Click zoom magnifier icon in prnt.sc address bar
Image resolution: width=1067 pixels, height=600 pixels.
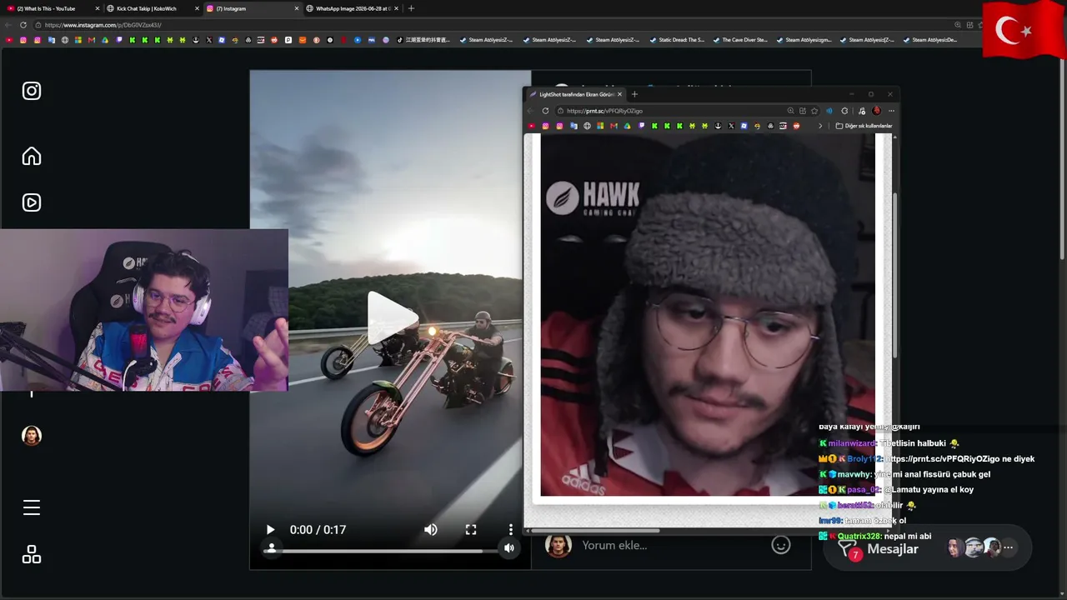pos(790,111)
